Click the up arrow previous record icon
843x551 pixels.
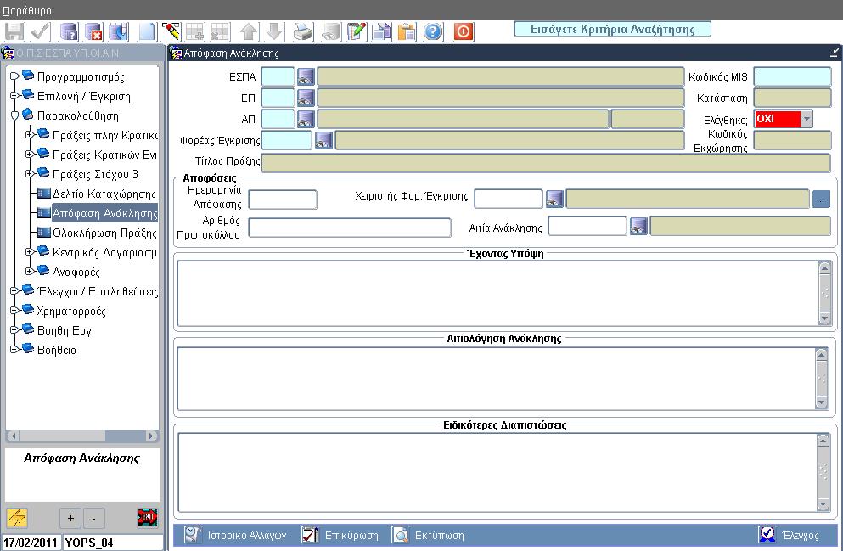249,31
